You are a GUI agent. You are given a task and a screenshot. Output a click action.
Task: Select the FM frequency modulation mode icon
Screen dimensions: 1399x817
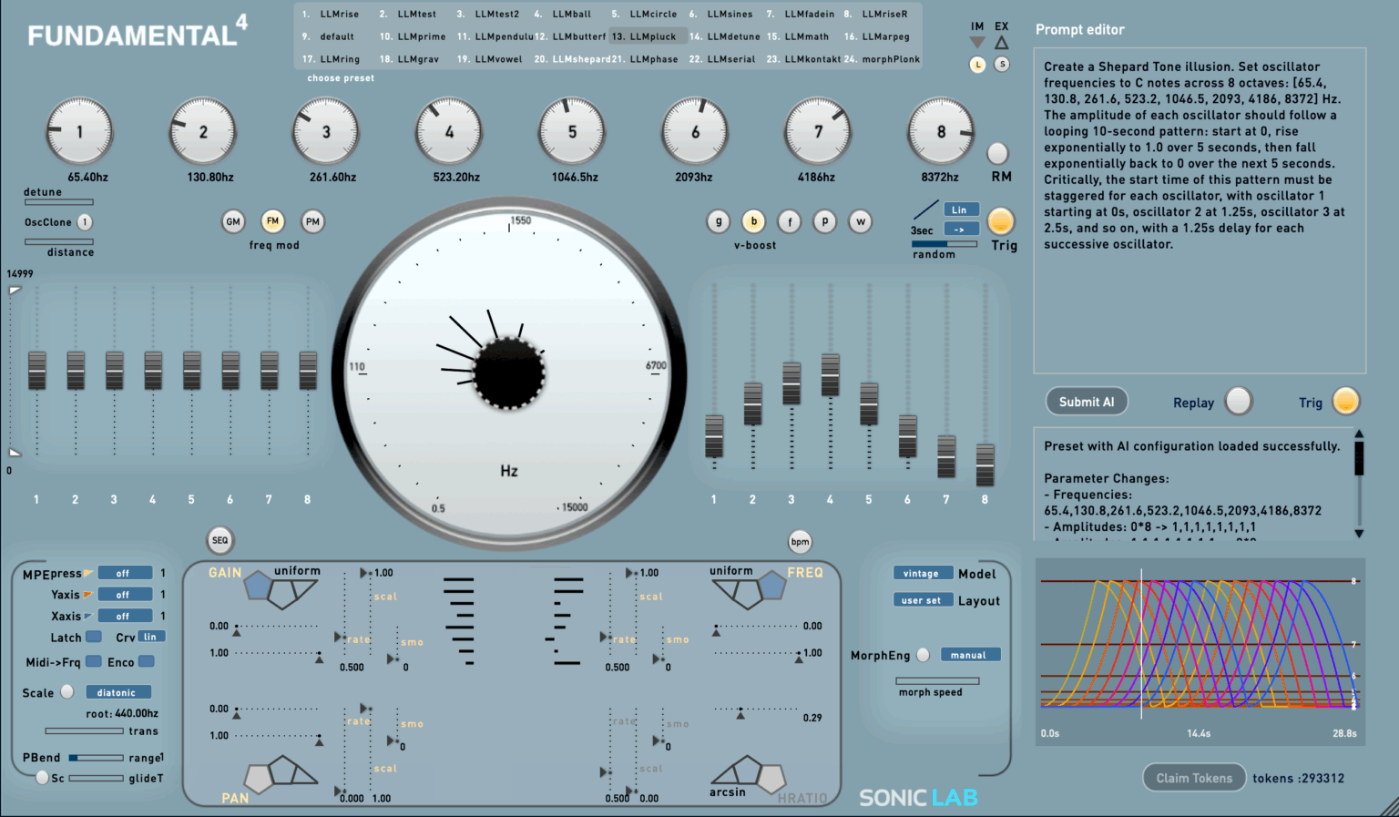(272, 220)
